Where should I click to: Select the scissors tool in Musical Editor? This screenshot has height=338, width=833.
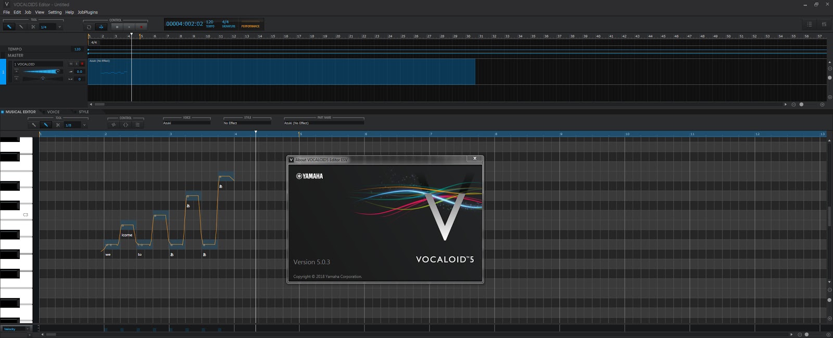pyautogui.click(x=58, y=125)
